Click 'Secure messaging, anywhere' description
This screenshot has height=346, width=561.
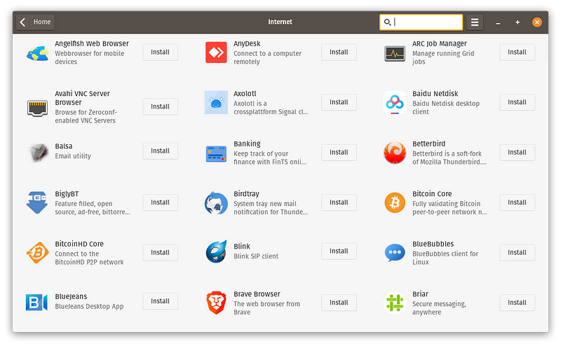coord(439,307)
